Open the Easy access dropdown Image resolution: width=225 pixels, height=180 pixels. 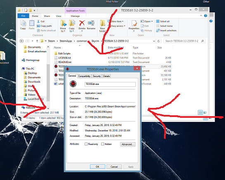click(x=116, y=26)
